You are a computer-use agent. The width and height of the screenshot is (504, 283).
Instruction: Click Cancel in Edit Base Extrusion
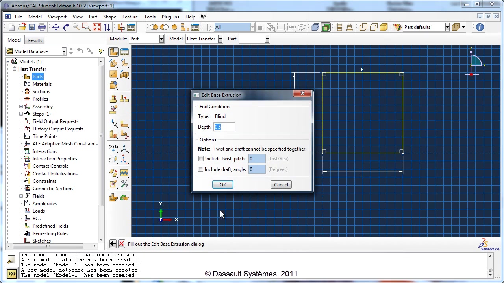click(281, 185)
